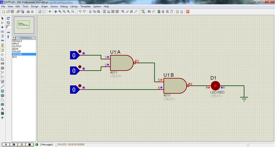The height and width of the screenshot is (147, 275).
Task: Select the Terminals Mode tool
Action: point(2,50)
